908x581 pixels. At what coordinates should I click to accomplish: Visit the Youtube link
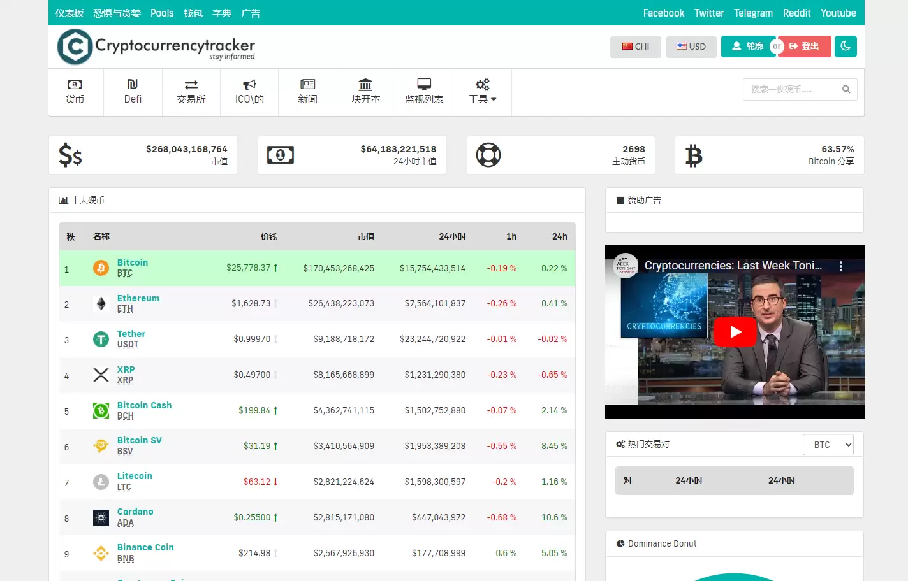coord(838,13)
